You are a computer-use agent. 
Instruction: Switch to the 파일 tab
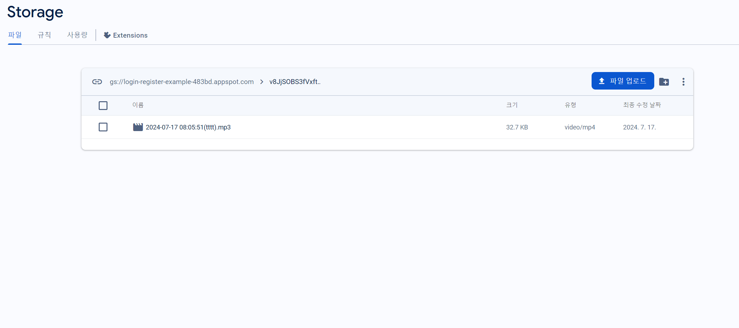(x=15, y=35)
